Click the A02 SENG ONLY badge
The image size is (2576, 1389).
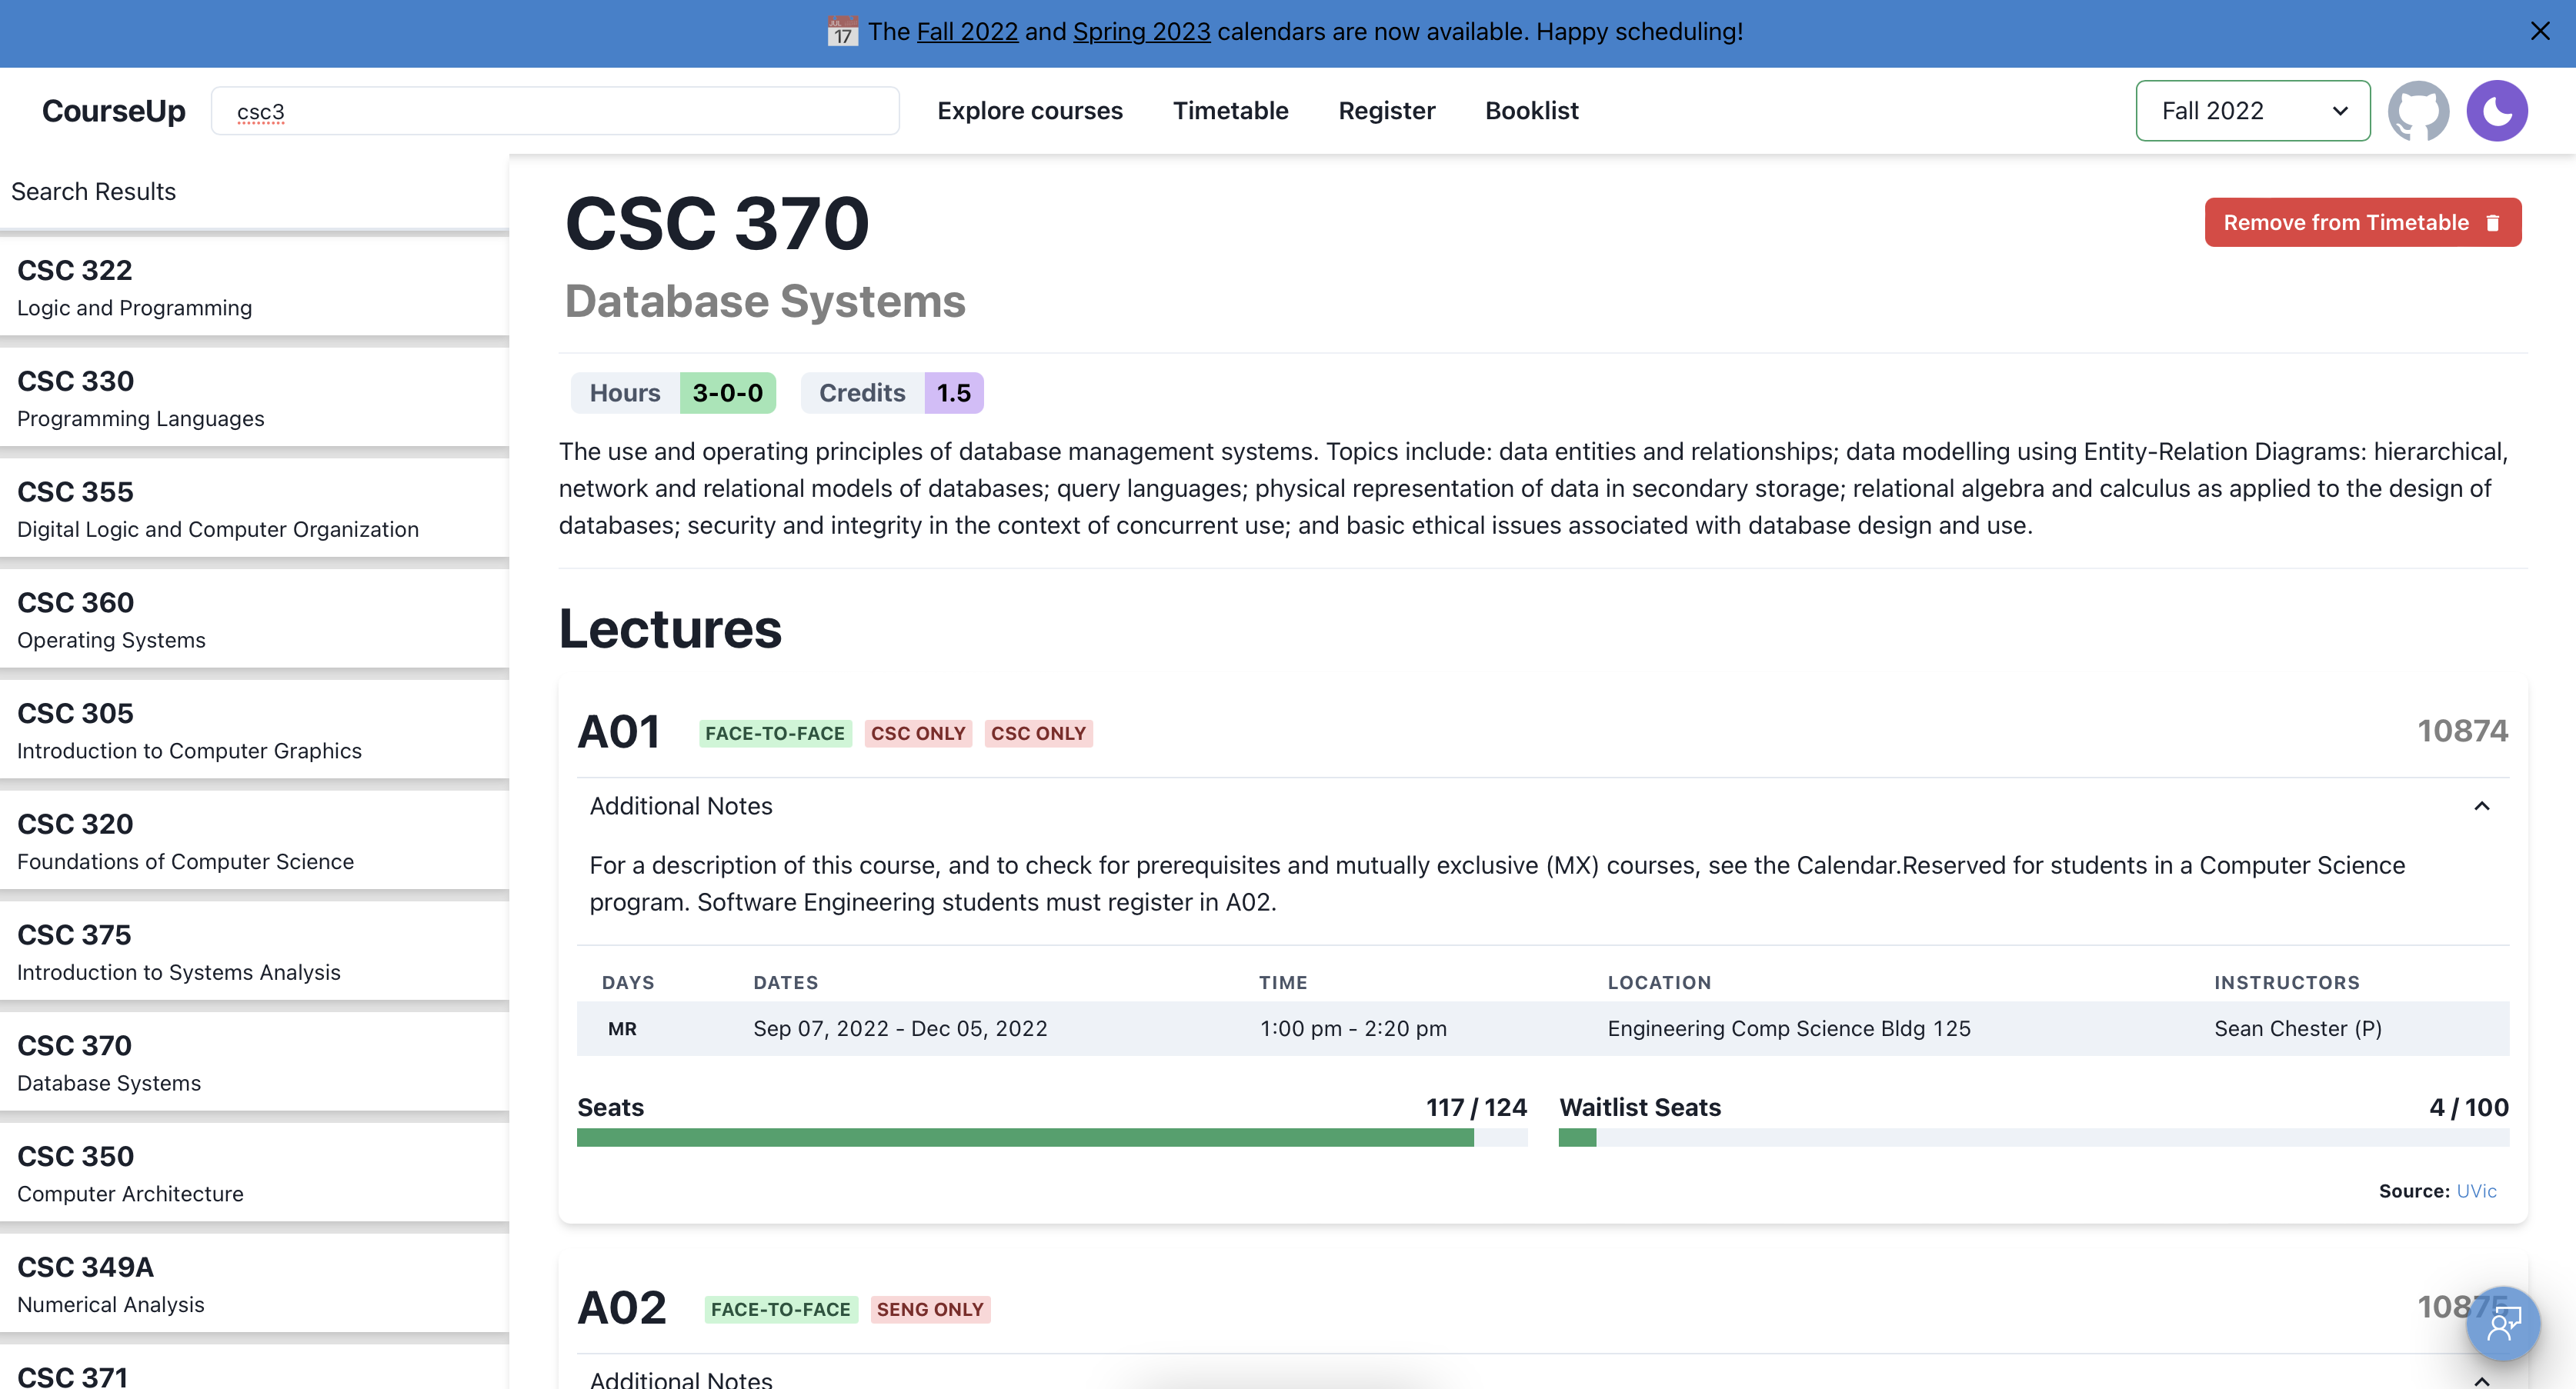pyautogui.click(x=930, y=1310)
